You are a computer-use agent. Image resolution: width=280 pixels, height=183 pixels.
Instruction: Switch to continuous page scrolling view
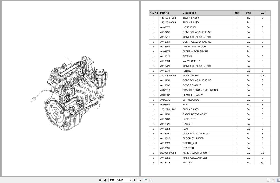(273, 180)
